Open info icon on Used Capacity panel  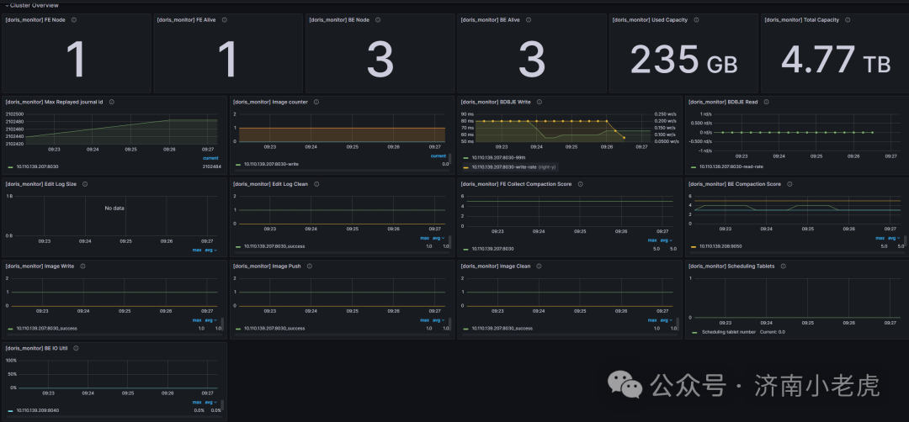pyautogui.click(x=696, y=19)
